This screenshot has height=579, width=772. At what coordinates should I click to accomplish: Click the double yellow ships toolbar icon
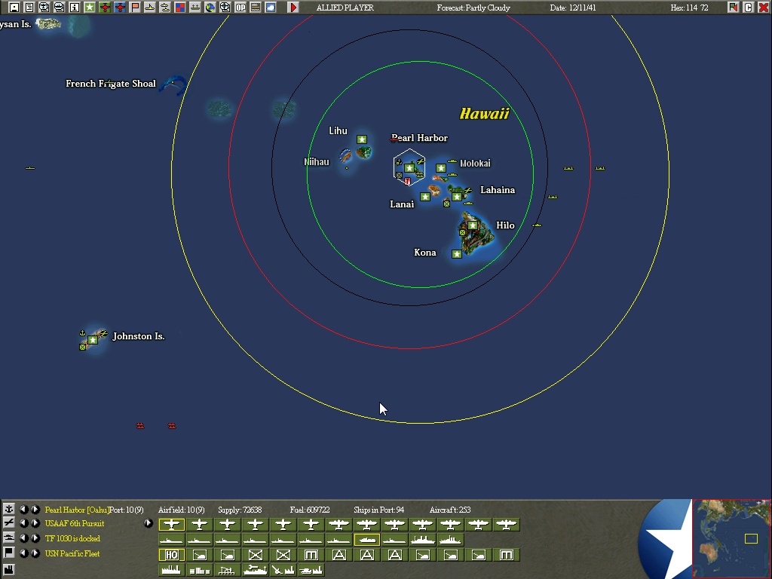click(165, 8)
